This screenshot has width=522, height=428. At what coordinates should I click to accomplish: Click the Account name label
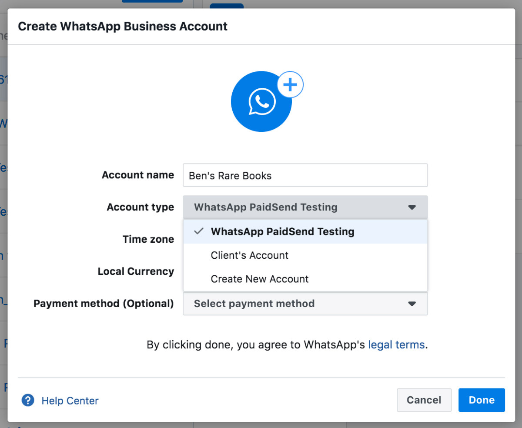[137, 175]
